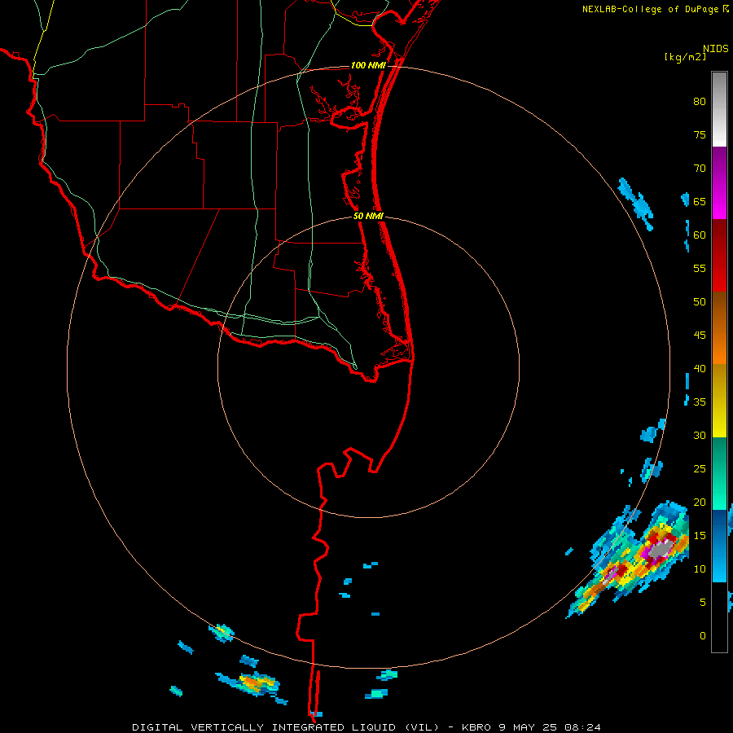Click the 45 value on the scale
The image size is (733, 733).
pyautogui.click(x=700, y=336)
